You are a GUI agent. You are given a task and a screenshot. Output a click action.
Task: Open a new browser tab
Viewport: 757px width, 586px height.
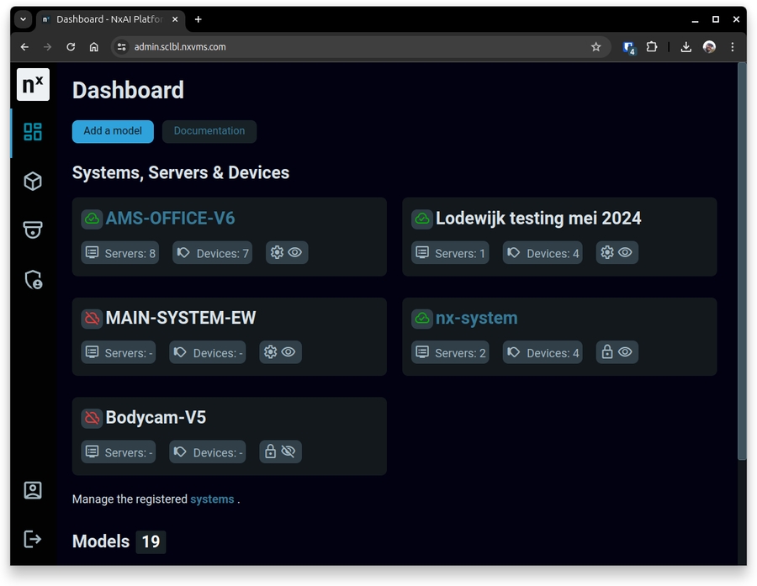point(199,19)
